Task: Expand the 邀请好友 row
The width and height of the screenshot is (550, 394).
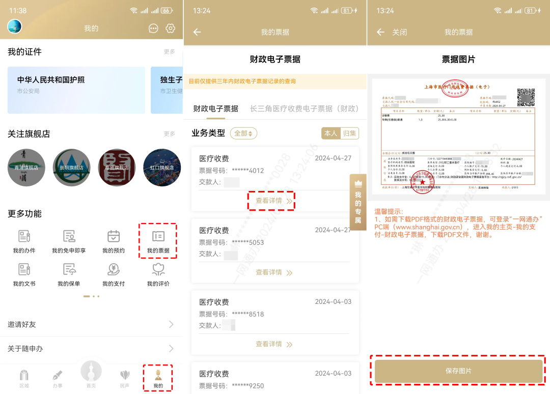Action: (x=91, y=324)
